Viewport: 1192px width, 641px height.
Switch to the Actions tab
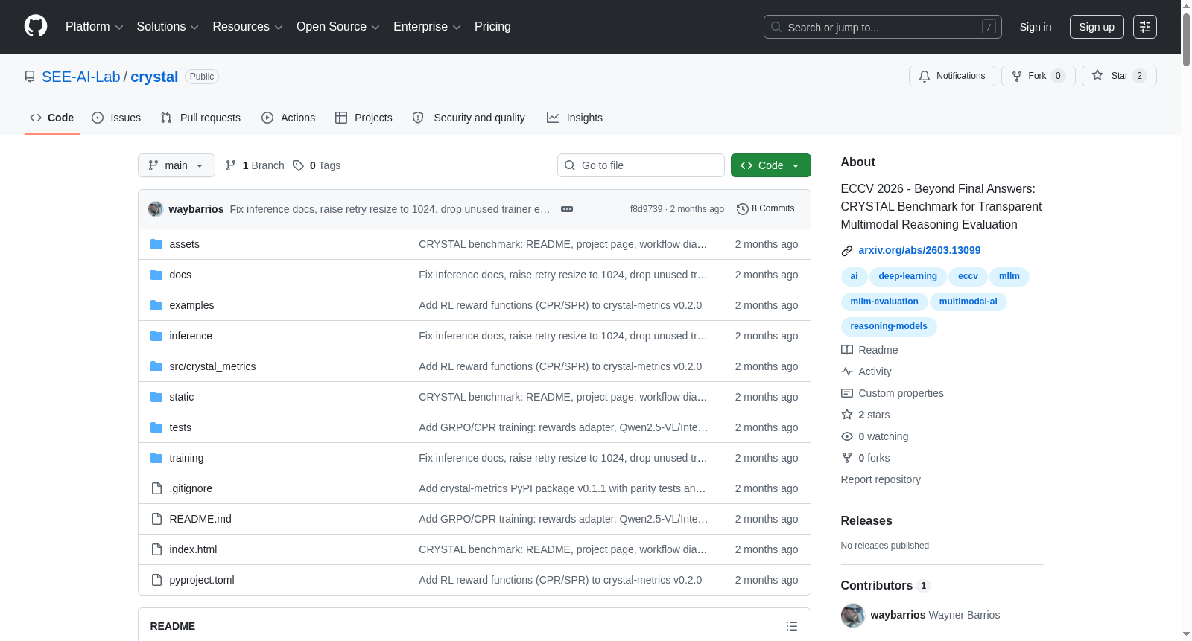288,118
